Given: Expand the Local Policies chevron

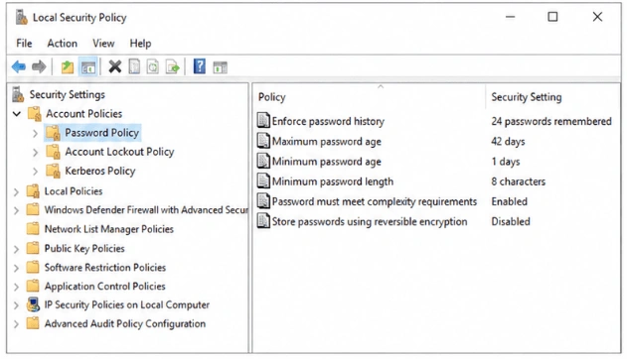Looking at the screenshot, I should click(16, 191).
